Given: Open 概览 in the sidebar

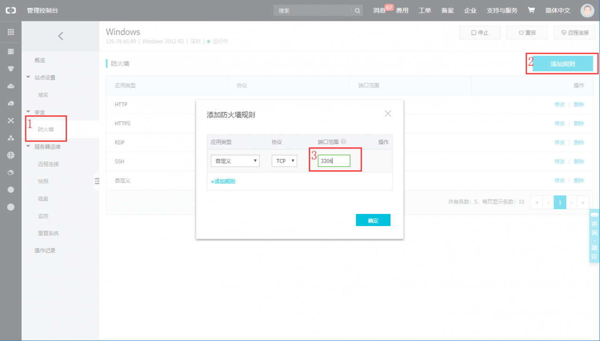Looking at the screenshot, I should [x=40, y=60].
